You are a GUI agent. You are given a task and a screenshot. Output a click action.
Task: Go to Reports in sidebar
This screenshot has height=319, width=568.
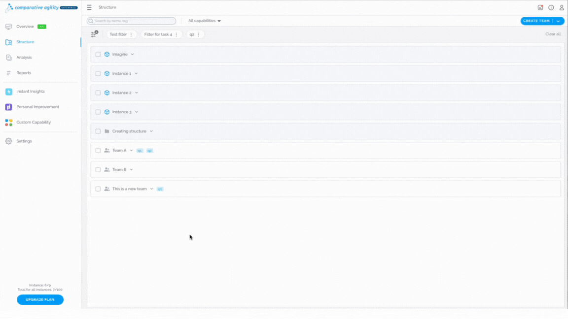(24, 73)
